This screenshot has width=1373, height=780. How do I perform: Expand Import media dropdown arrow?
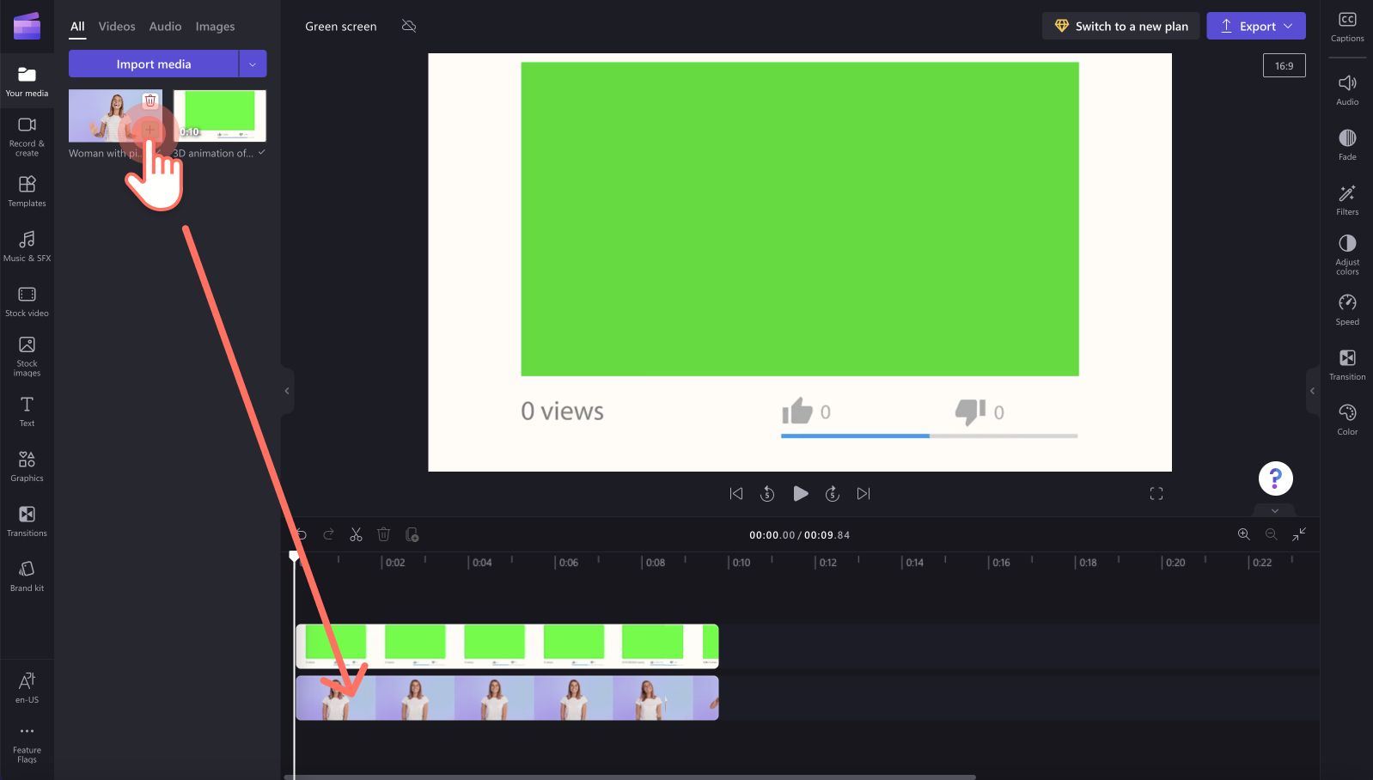[x=253, y=64]
